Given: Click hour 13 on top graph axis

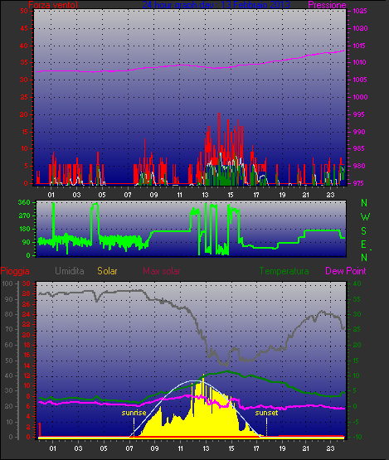Looking at the screenshot, I should tap(205, 195).
